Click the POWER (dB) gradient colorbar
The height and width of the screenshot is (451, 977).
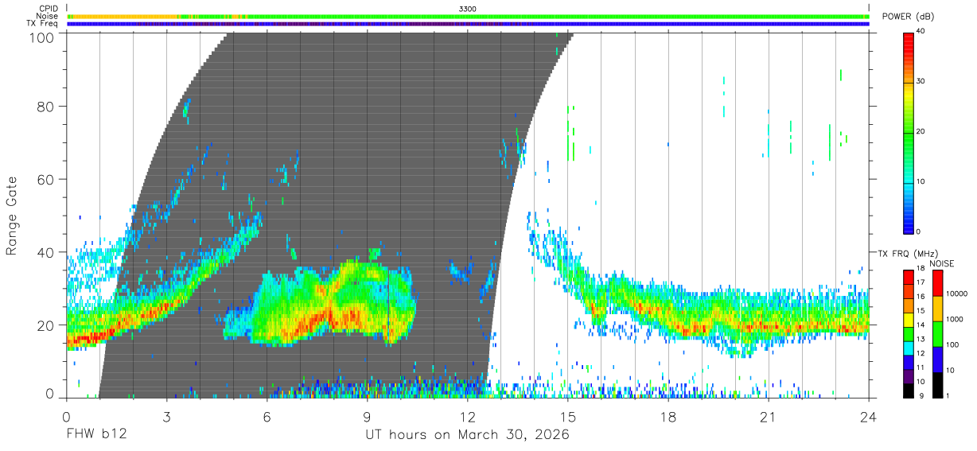[x=908, y=133]
